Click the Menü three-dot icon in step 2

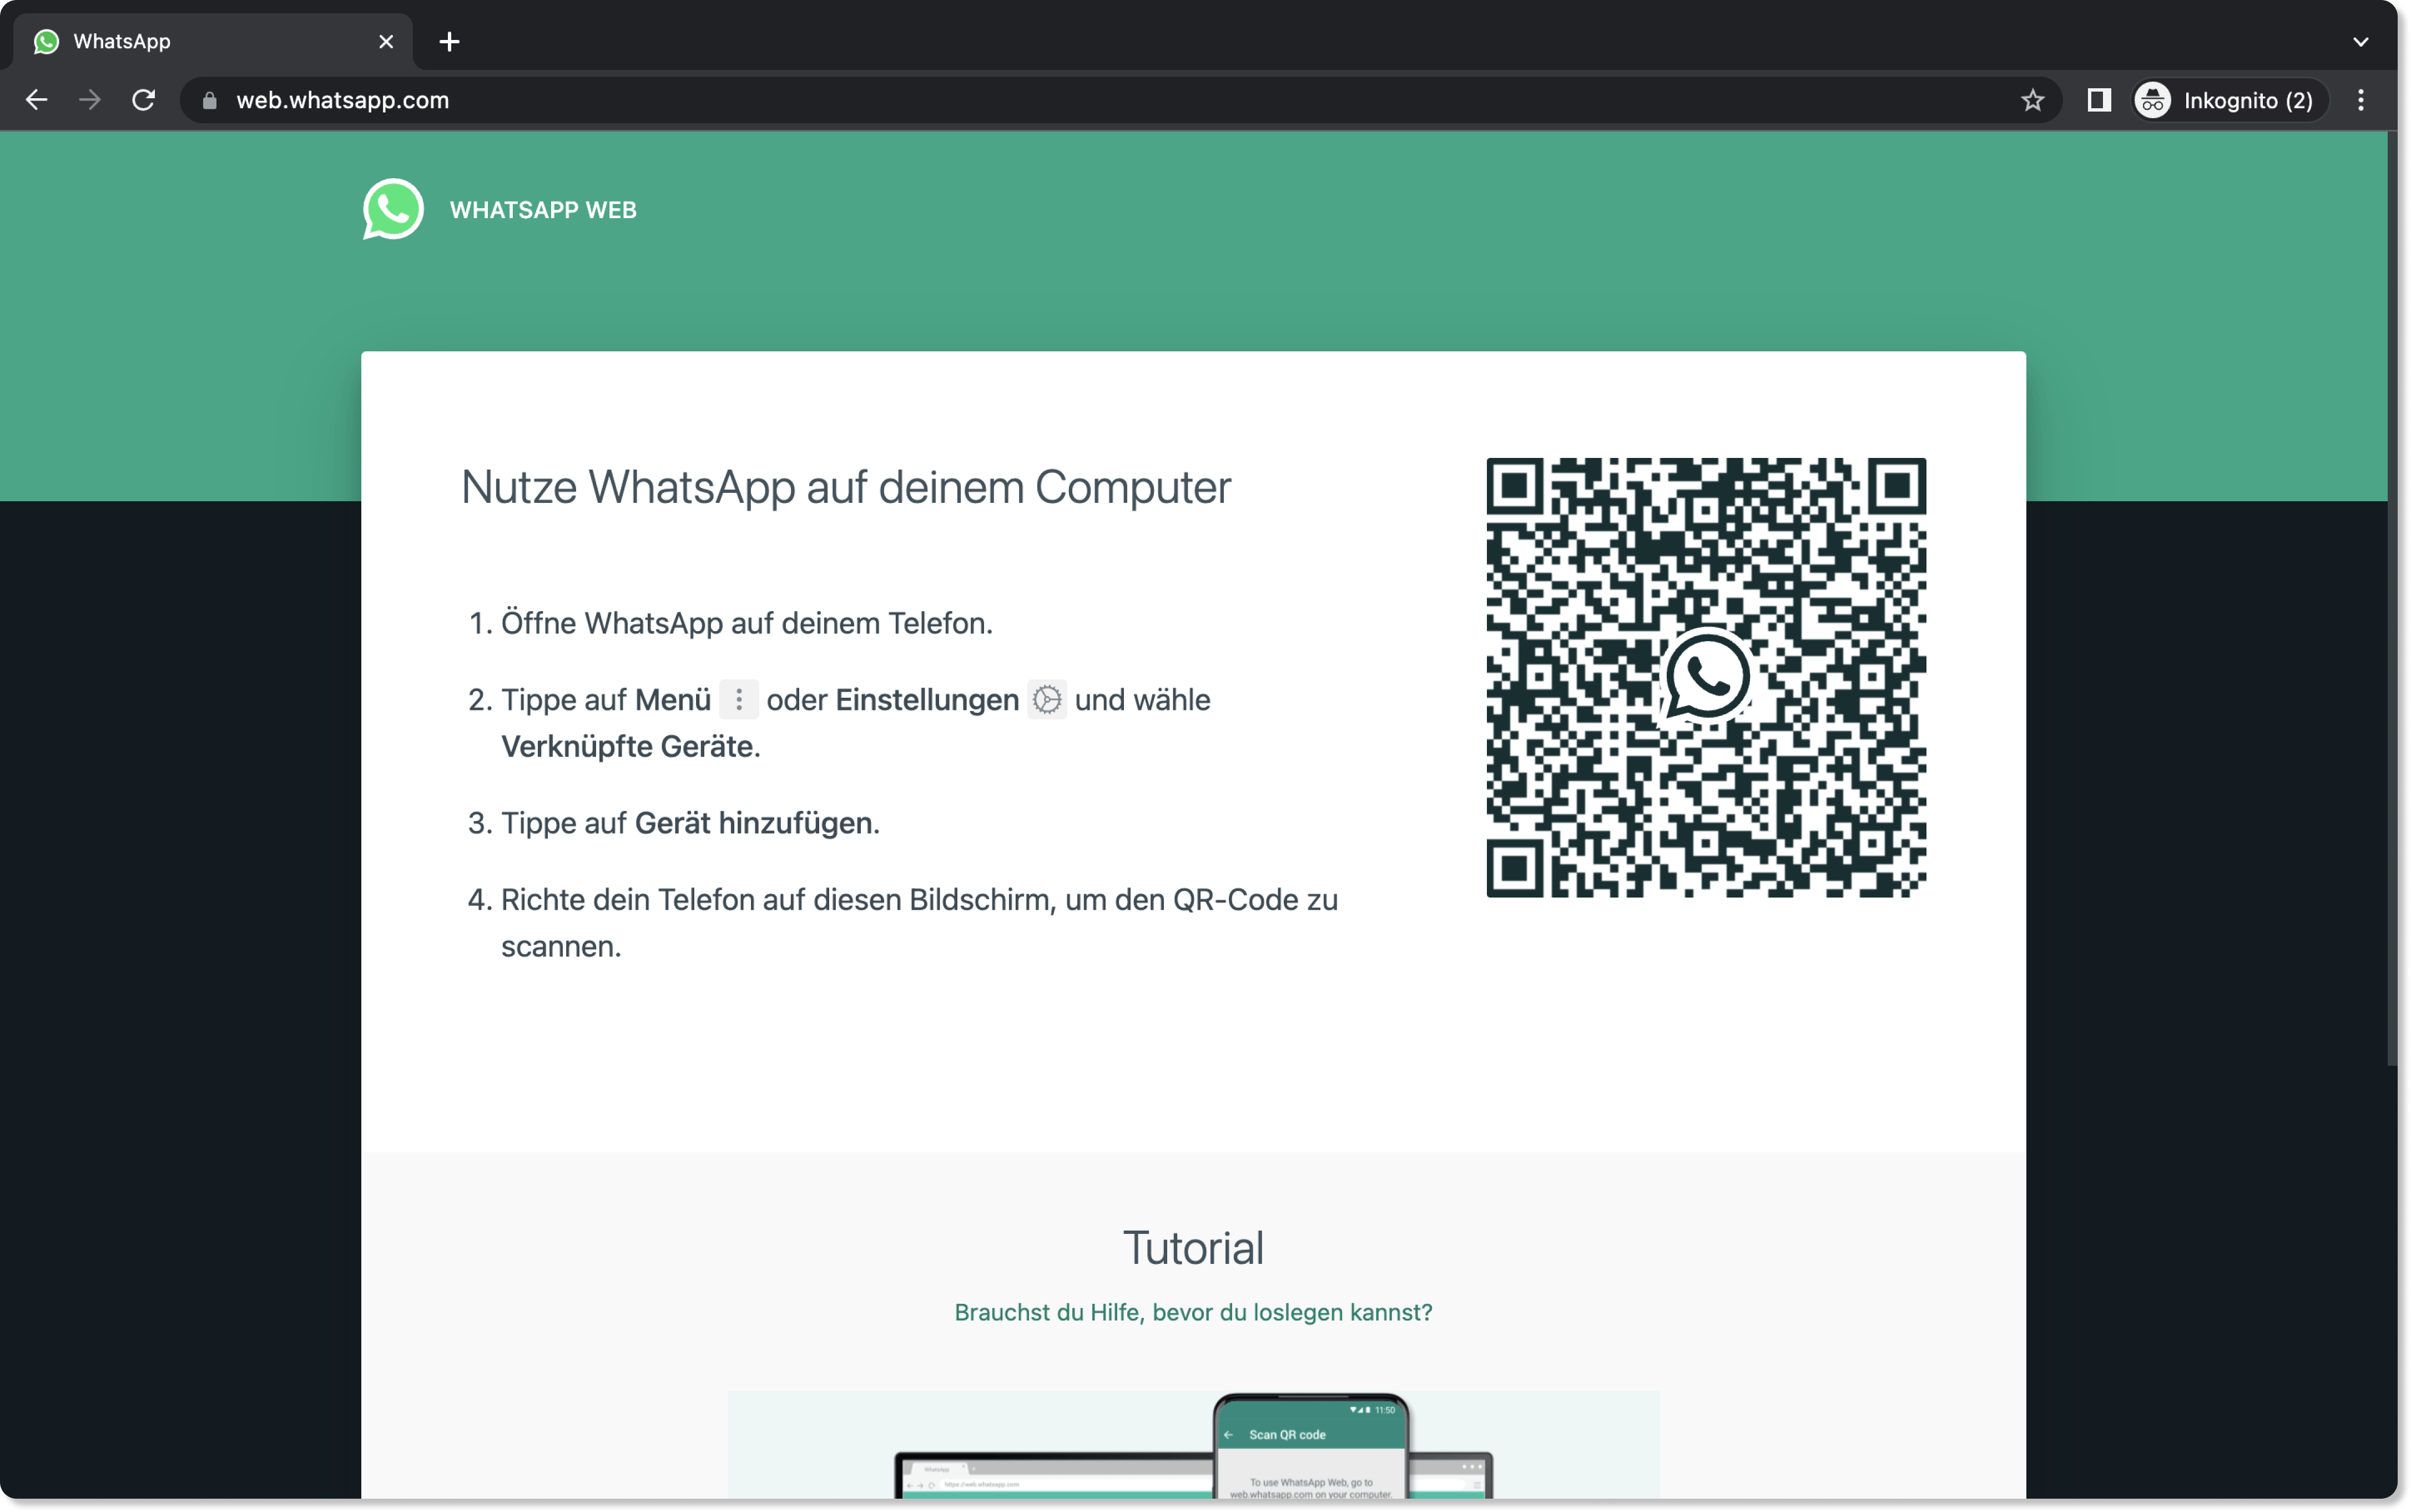tap(739, 700)
